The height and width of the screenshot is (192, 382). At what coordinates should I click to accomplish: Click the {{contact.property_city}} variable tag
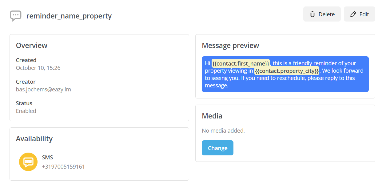[287, 71]
